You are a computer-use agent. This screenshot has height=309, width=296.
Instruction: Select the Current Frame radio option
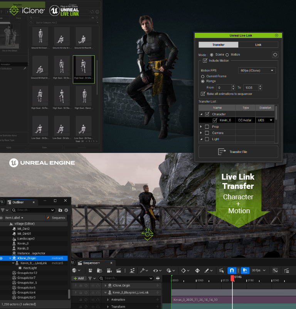click(203, 76)
